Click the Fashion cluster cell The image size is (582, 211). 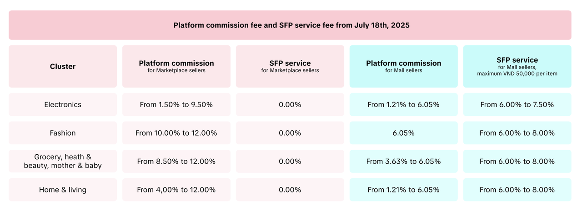click(63, 133)
